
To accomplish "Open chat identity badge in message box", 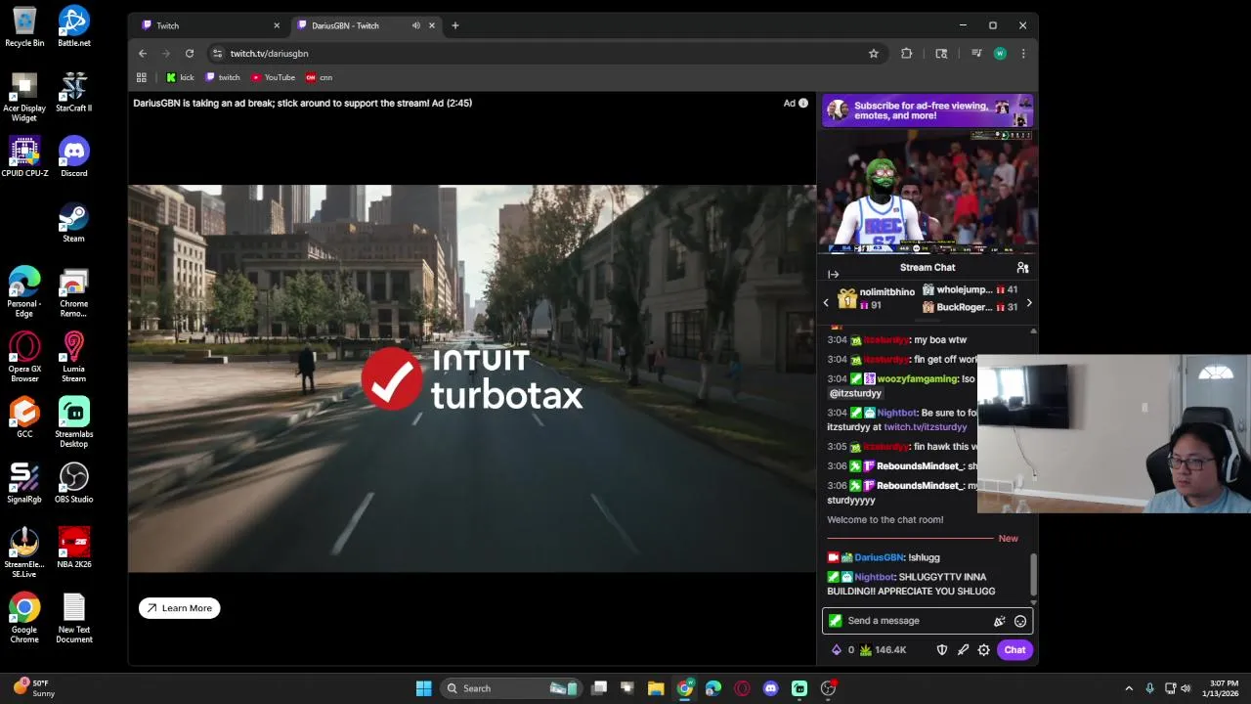I will [x=835, y=621].
